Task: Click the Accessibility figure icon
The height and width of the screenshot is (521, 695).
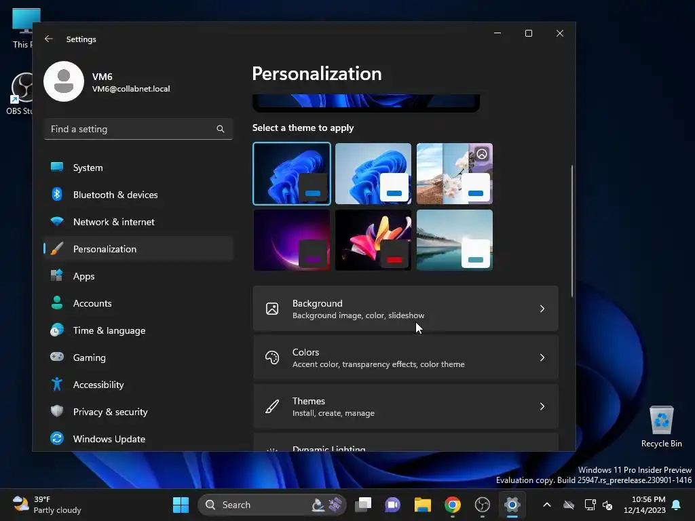Action: pos(57,384)
